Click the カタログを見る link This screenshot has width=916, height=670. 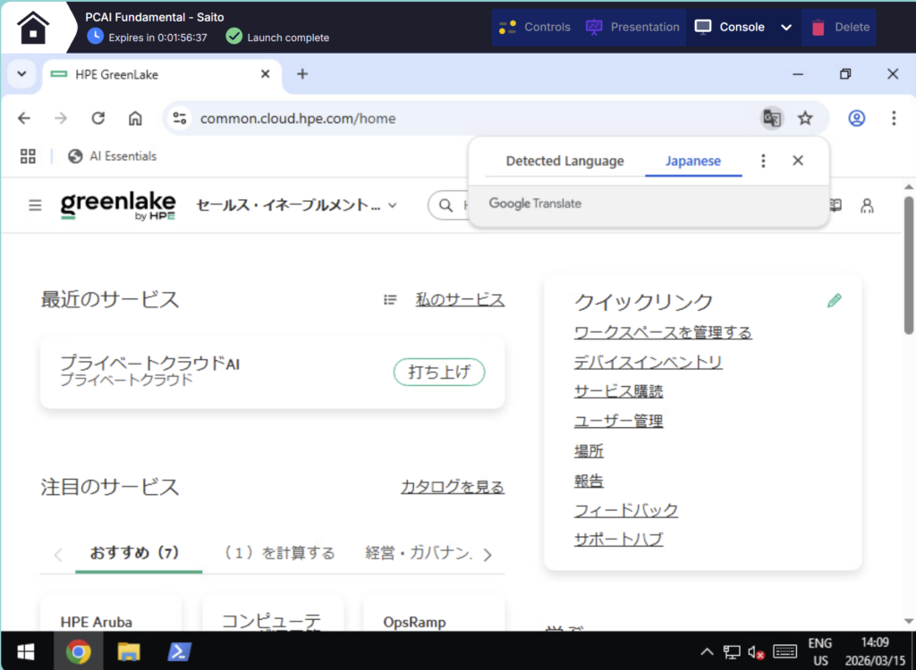[x=452, y=487]
